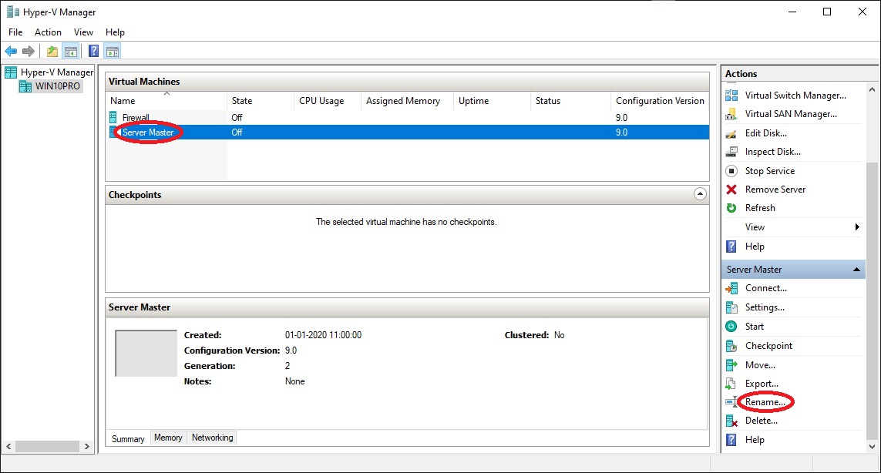Click the blue Help toolbar icon
The width and height of the screenshot is (881, 473).
[x=94, y=52]
